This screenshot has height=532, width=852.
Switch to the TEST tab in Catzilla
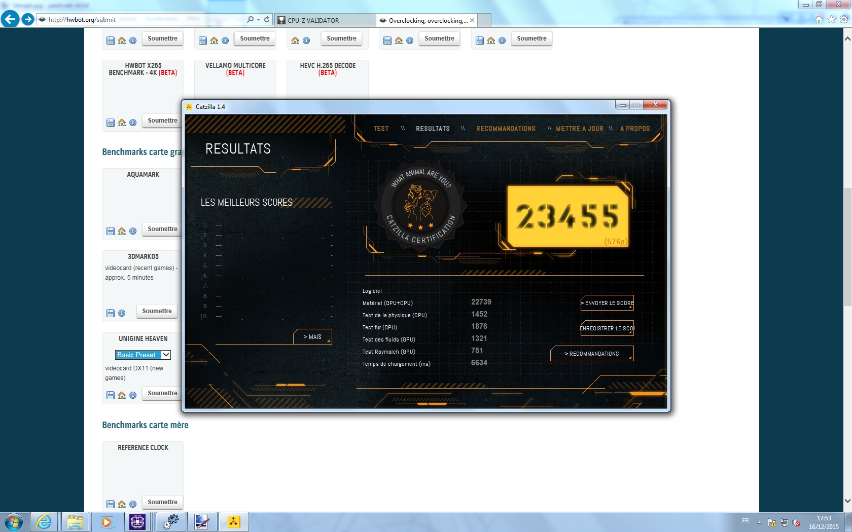click(381, 129)
